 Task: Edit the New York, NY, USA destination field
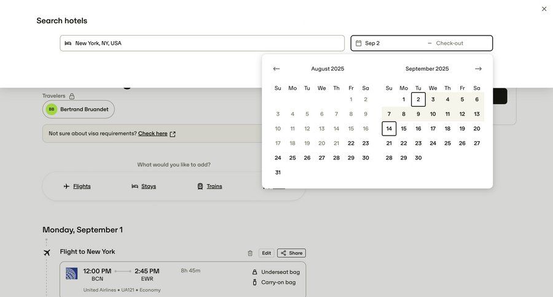coord(202,43)
